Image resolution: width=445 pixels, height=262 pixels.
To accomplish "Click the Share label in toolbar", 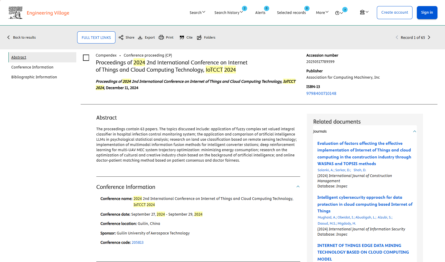I will coord(130,37).
